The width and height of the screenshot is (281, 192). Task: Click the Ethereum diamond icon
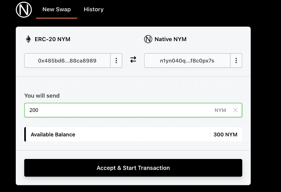(x=28, y=39)
